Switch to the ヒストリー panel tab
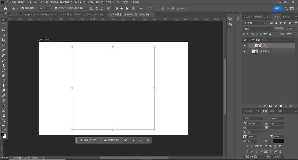298x160 pixels. (x=287, y=17)
